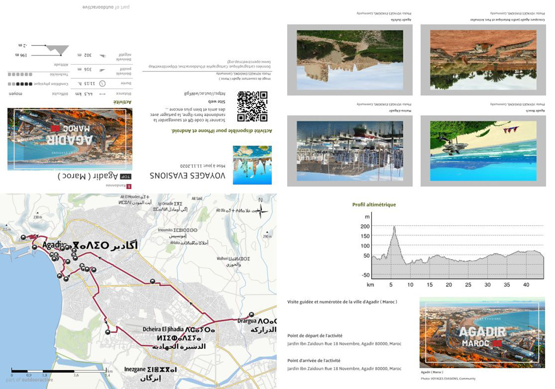
Task: Click the Technicité rating dots
Action: 20,74
